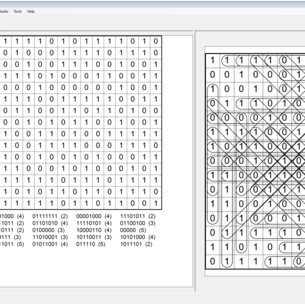Select the 00001000 (4) word entry
Viewport: 305px width, 305px height.
[x=94, y=216]
